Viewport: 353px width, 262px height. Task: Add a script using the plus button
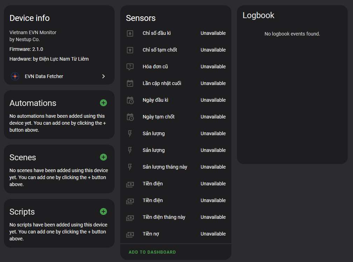click(103, 211)
